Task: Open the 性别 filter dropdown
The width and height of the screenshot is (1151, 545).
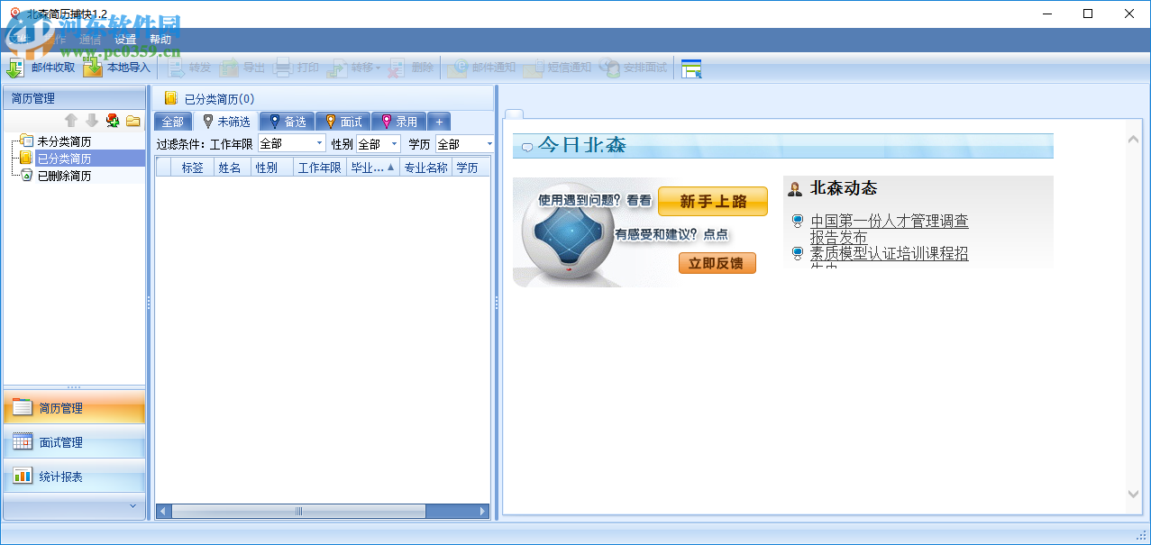Action: [394, 143]
